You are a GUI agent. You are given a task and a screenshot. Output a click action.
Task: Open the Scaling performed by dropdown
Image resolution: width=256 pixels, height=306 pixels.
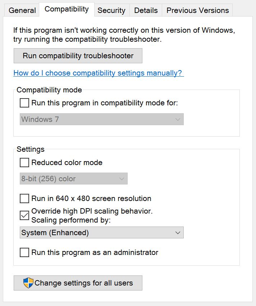pyautogui.click(x=101, y=233)
